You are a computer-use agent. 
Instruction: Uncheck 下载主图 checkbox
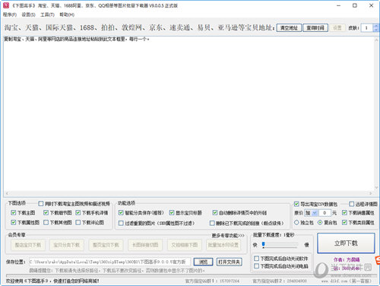[14, 212]
